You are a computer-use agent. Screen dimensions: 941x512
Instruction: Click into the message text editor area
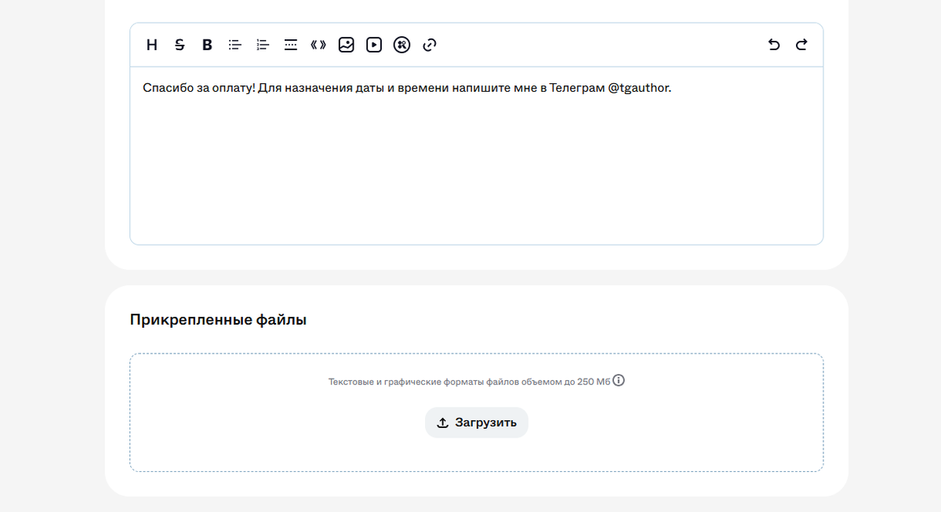coord(477,155)
